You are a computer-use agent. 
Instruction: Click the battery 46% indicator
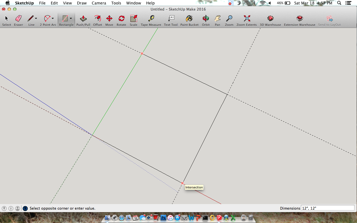pos(284,3)
